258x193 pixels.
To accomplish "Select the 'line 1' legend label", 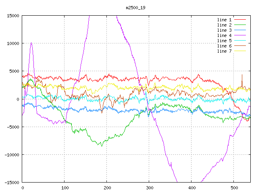I will tap(225, 20).
